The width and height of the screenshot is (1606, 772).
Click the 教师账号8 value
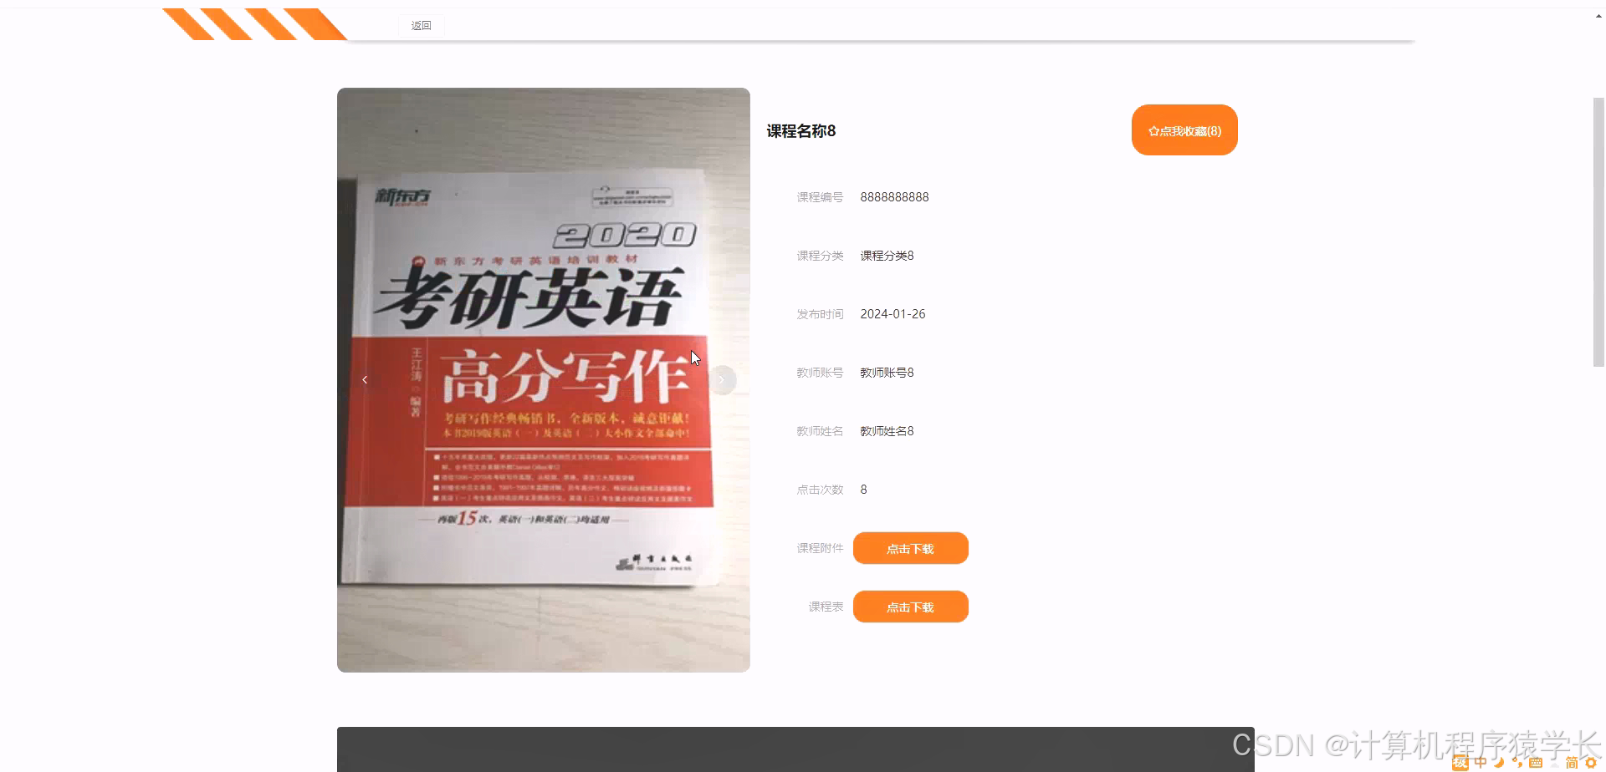pos(887,373)
